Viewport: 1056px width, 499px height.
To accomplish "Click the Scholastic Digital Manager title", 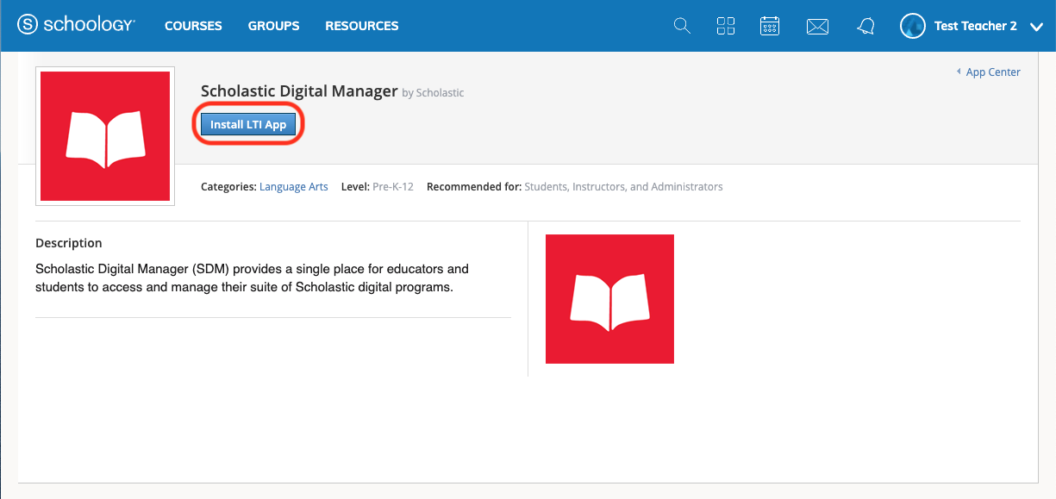I will point(299,90).
